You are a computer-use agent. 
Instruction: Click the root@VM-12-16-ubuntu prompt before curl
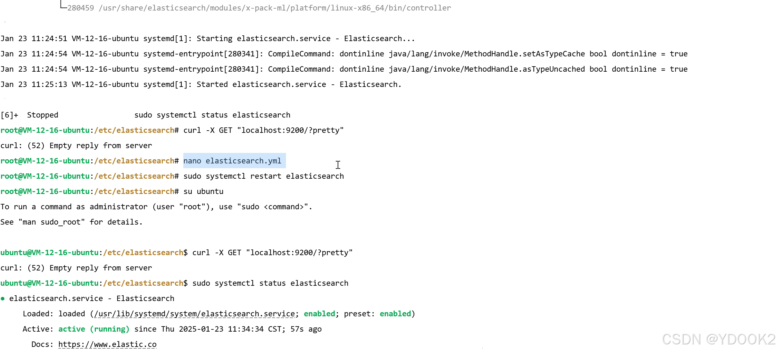45,130
